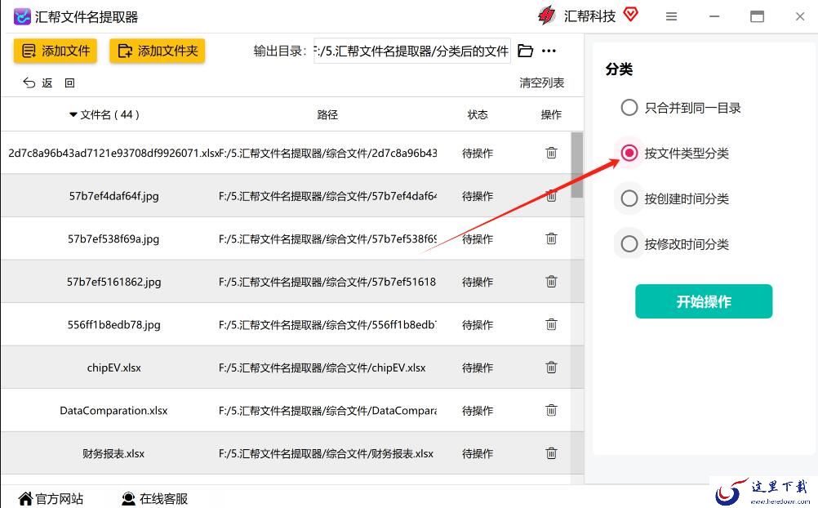Open the hamburger menu in the title bar

click(671, 16)
